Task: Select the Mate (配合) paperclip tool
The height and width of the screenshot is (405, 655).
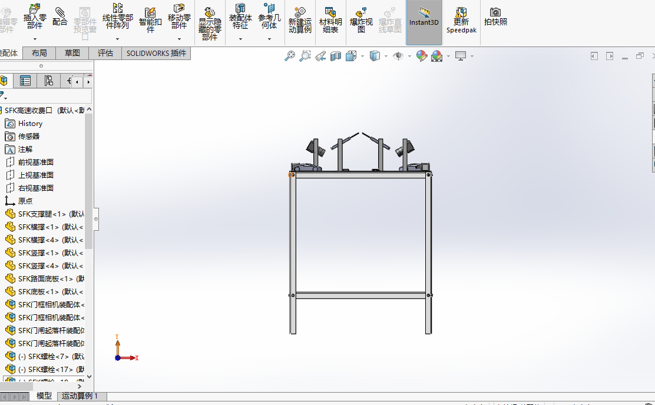Action: point(59,16)
